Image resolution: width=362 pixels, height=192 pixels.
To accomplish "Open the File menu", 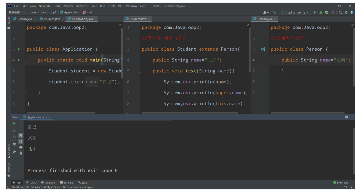I will tap(16, 6).
